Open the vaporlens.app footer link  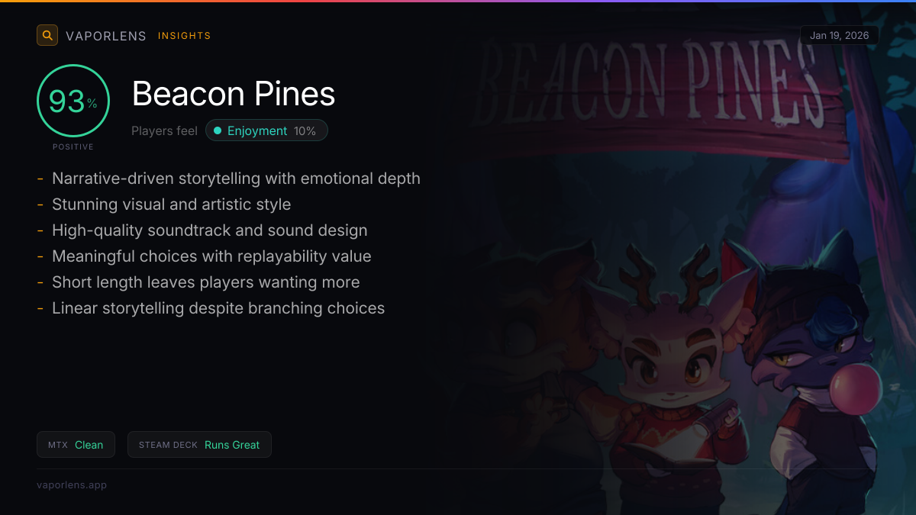click(72, 484)
